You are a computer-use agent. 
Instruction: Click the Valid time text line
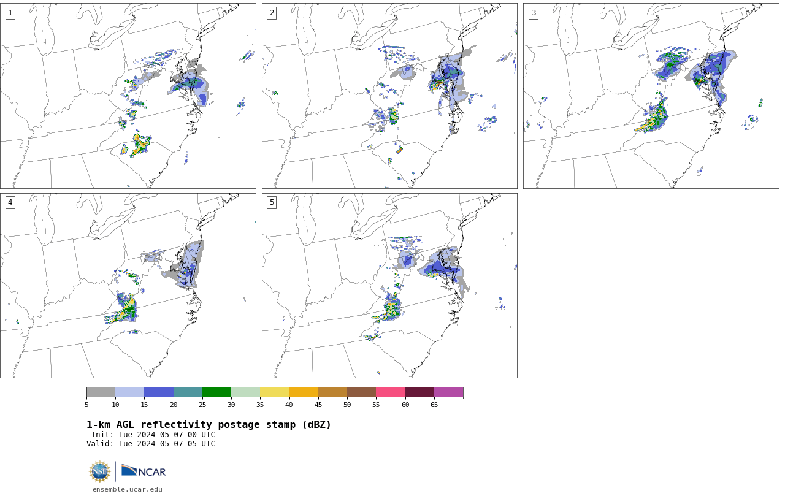coord(151,444)
